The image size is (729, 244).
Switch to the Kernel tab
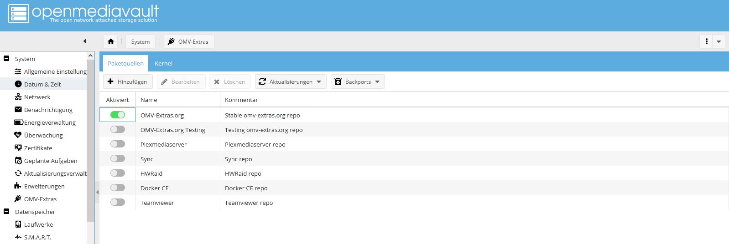point(163,63)
